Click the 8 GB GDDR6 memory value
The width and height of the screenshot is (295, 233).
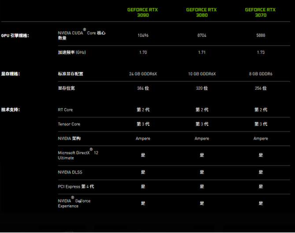click(260, 74)
